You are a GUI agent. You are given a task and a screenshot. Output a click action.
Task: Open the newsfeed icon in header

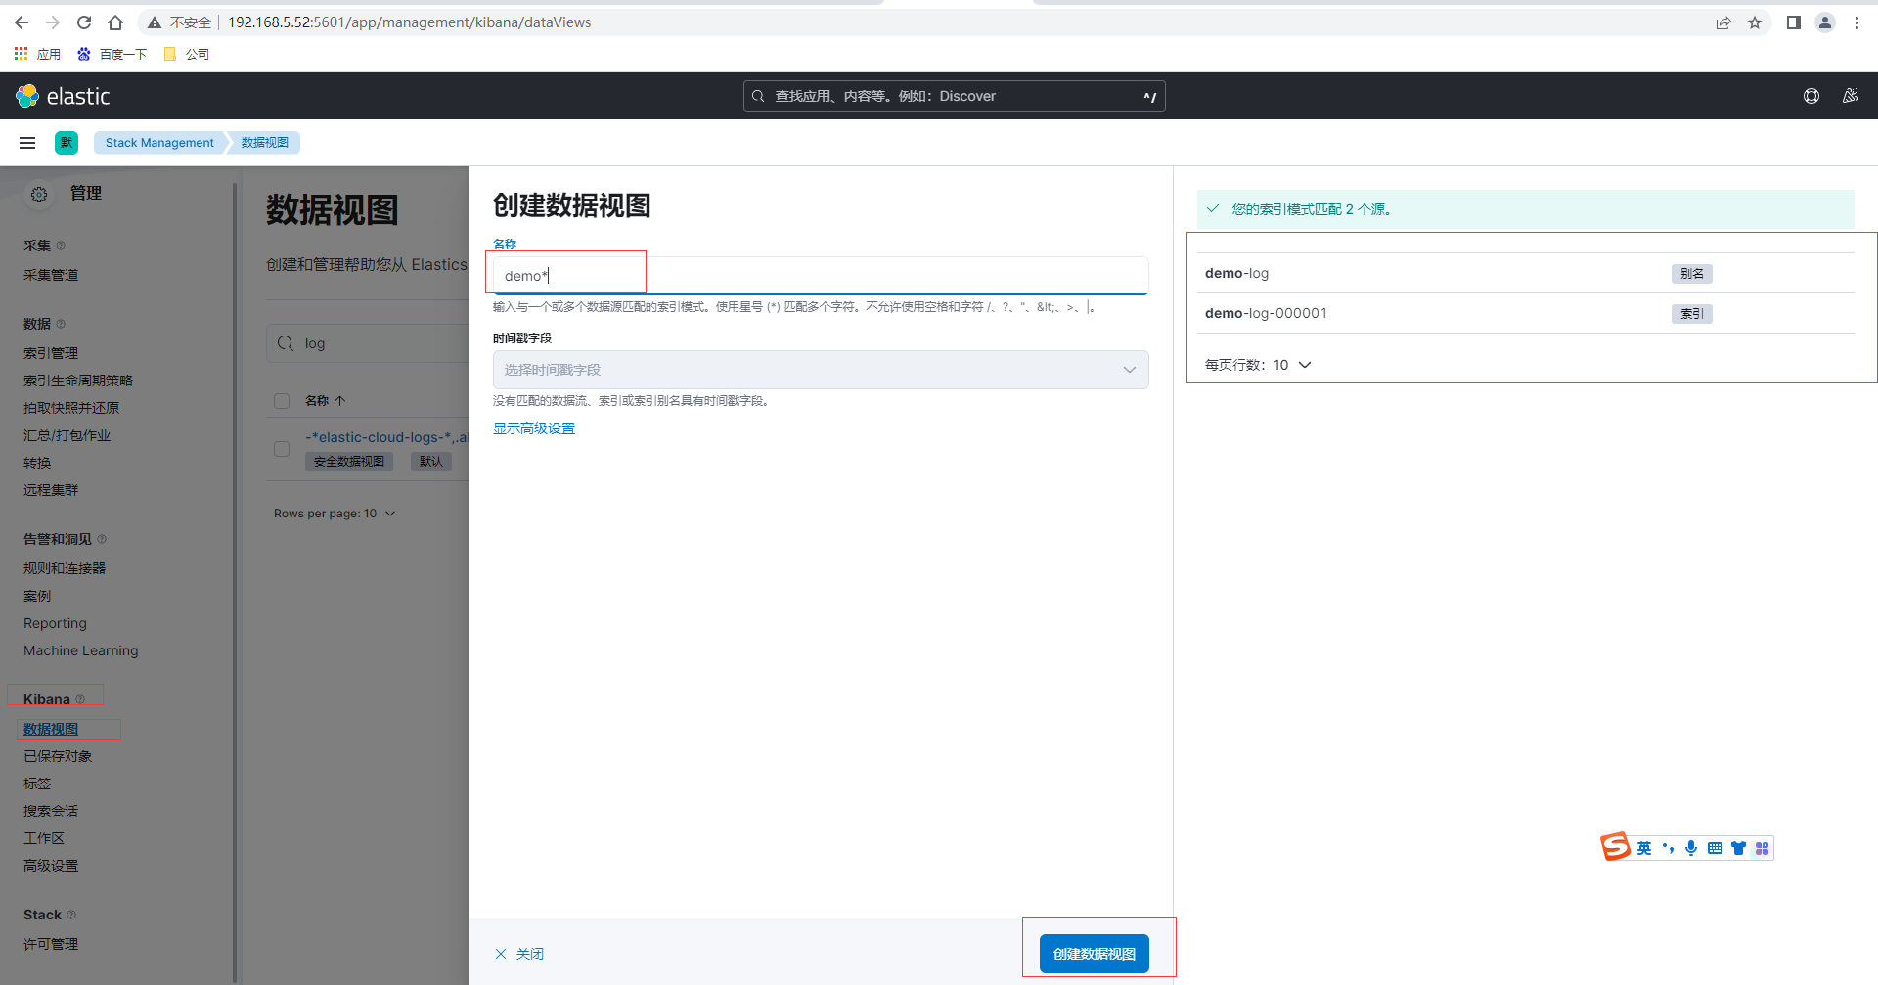1851,96
